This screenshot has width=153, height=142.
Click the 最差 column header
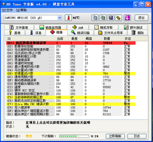pos(76,39)
